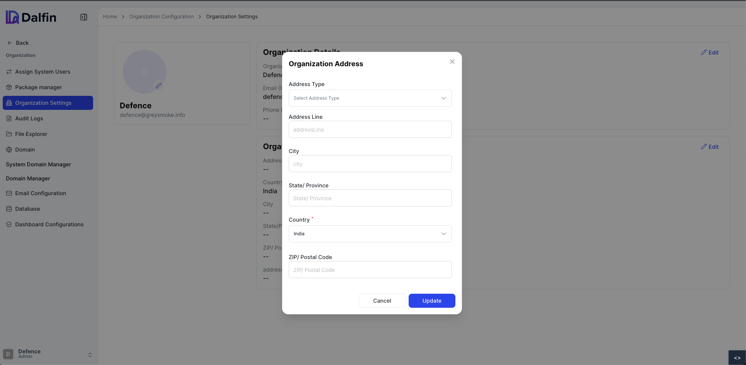Image resolution: width=746 pixels, height=365 pixels.
Task: Click the Update button in the dialog
Action: click(432, 301)
